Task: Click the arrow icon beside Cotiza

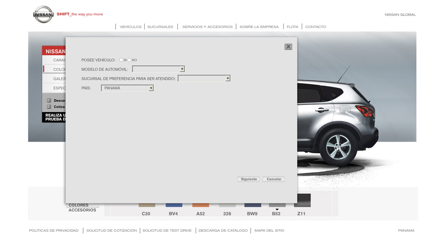Action: click(x=49, y=107)
